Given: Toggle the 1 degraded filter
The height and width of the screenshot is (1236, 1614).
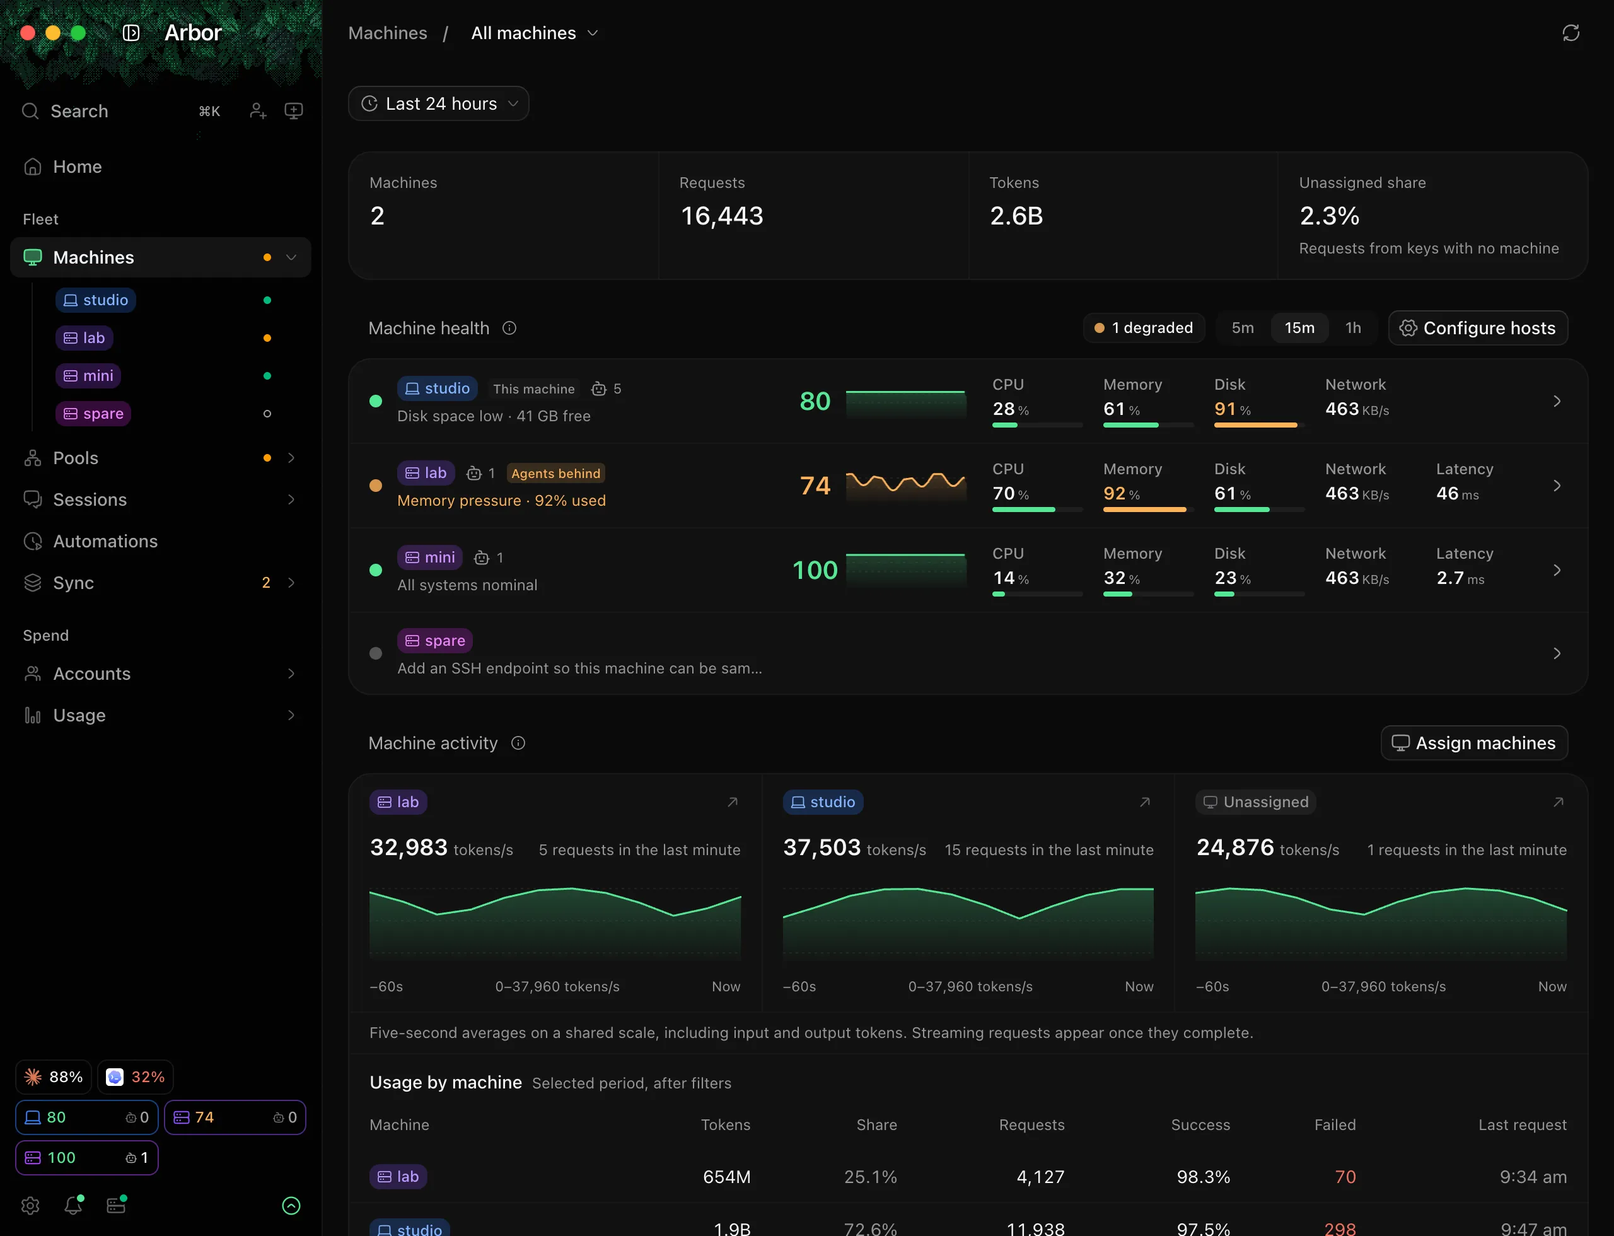Looking at the screenshot, I should [x=1144, y=328].
